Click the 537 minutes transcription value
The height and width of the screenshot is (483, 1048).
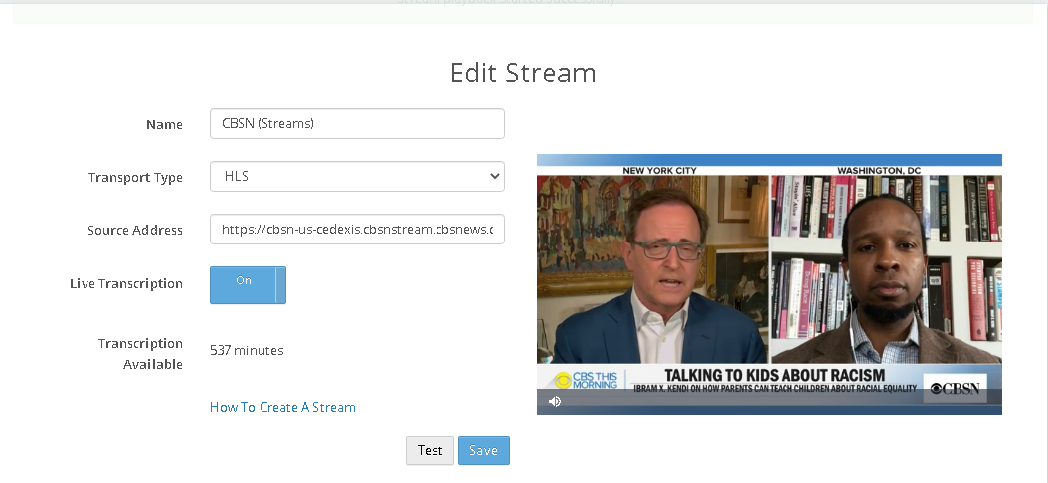247,350
